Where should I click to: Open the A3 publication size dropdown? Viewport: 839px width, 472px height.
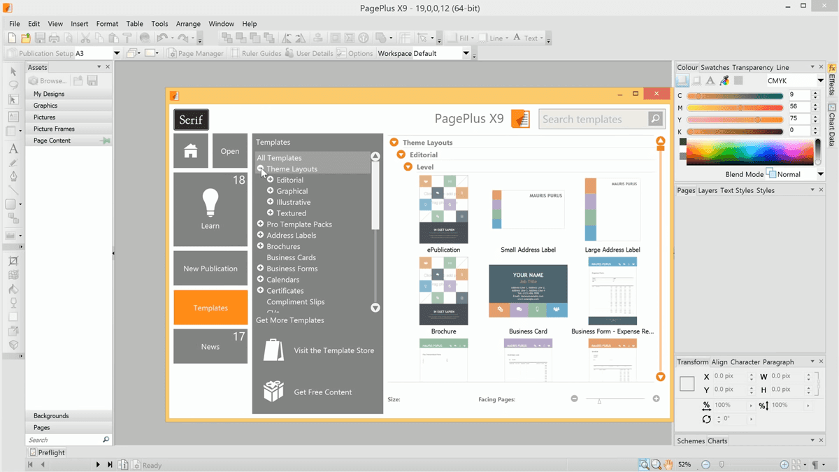tap(117, 53)
